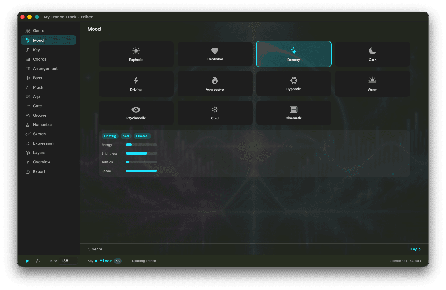The height and width of the screenshot is (290, 446).
Task: Click the Bass waveform icon
Action: click(28, 78)
